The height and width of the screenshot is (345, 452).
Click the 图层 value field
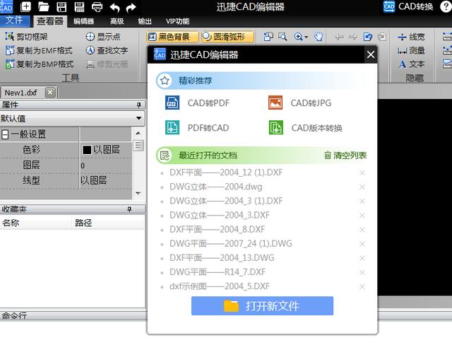[105, 165]
